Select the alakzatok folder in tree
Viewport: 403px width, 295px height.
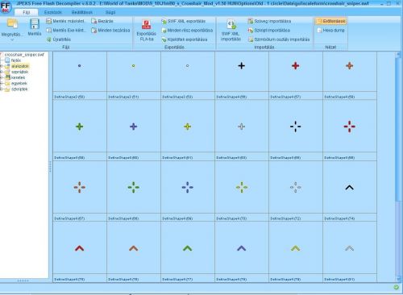click(20, 66)
